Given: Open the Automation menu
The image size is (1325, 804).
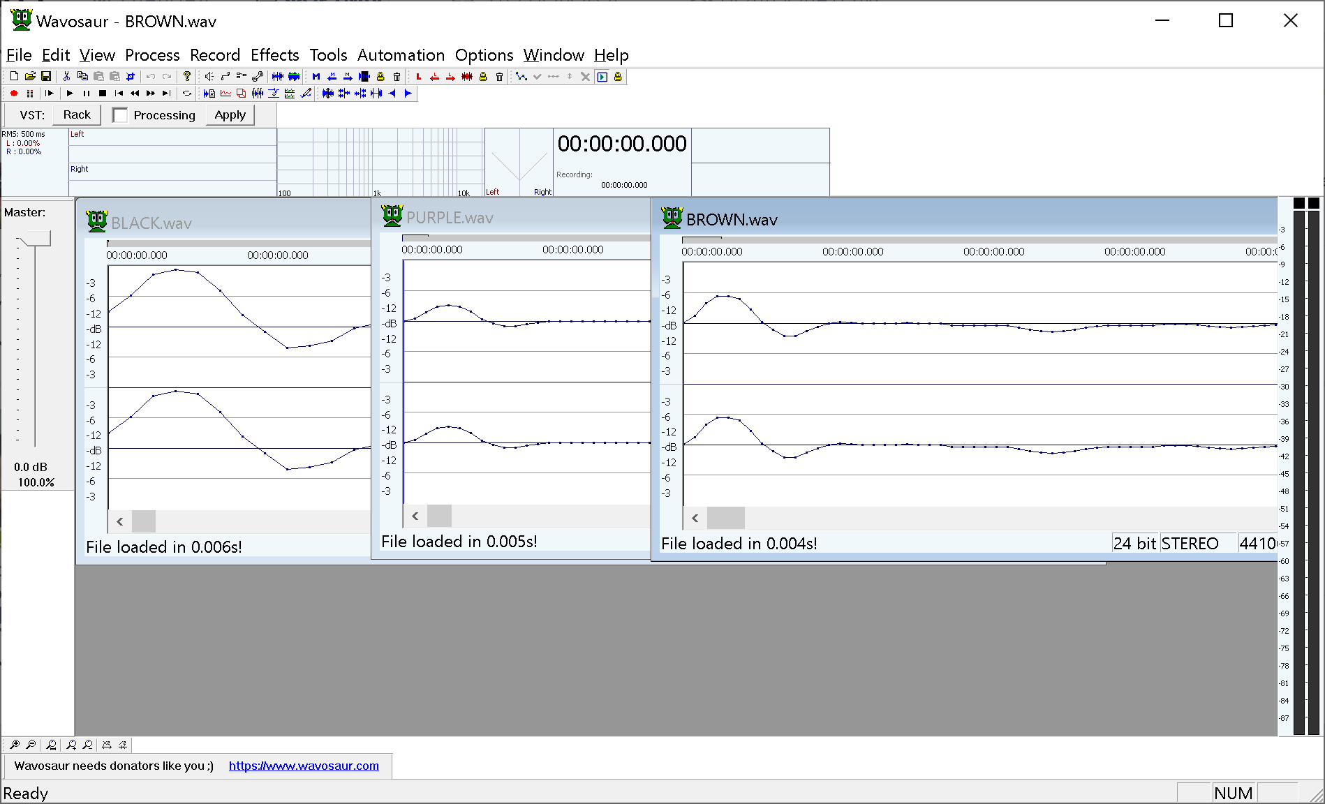Looking at the screenshot, I should tap(401, 55).
